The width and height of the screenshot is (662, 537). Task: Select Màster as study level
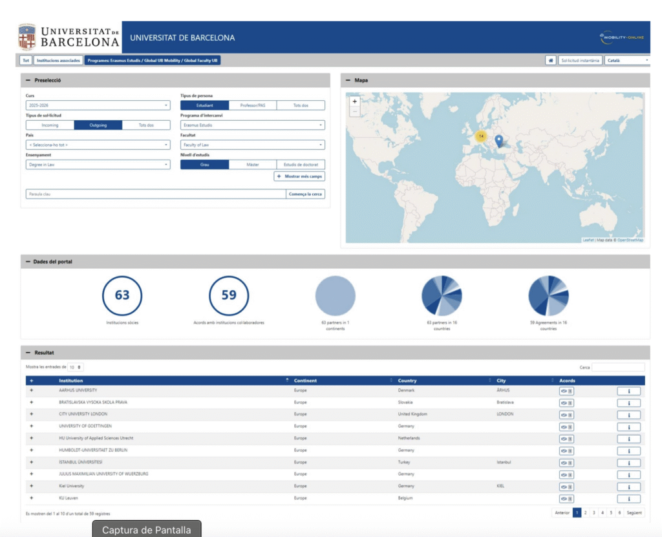pyautogui.click(x=253, y=165)
